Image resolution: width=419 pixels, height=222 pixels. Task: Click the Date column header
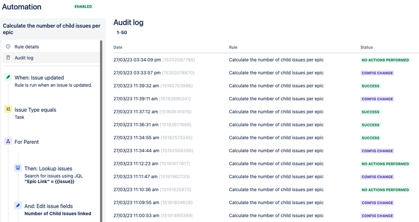tap(118, 47)
